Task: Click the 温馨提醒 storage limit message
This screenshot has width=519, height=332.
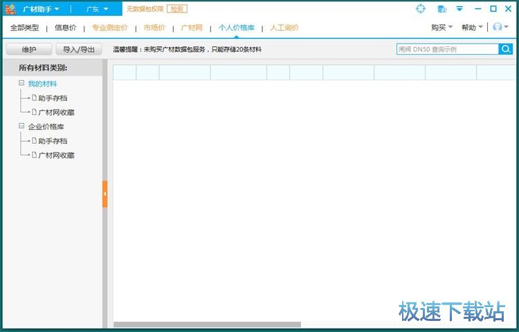Action: click(x=188, y=50)
